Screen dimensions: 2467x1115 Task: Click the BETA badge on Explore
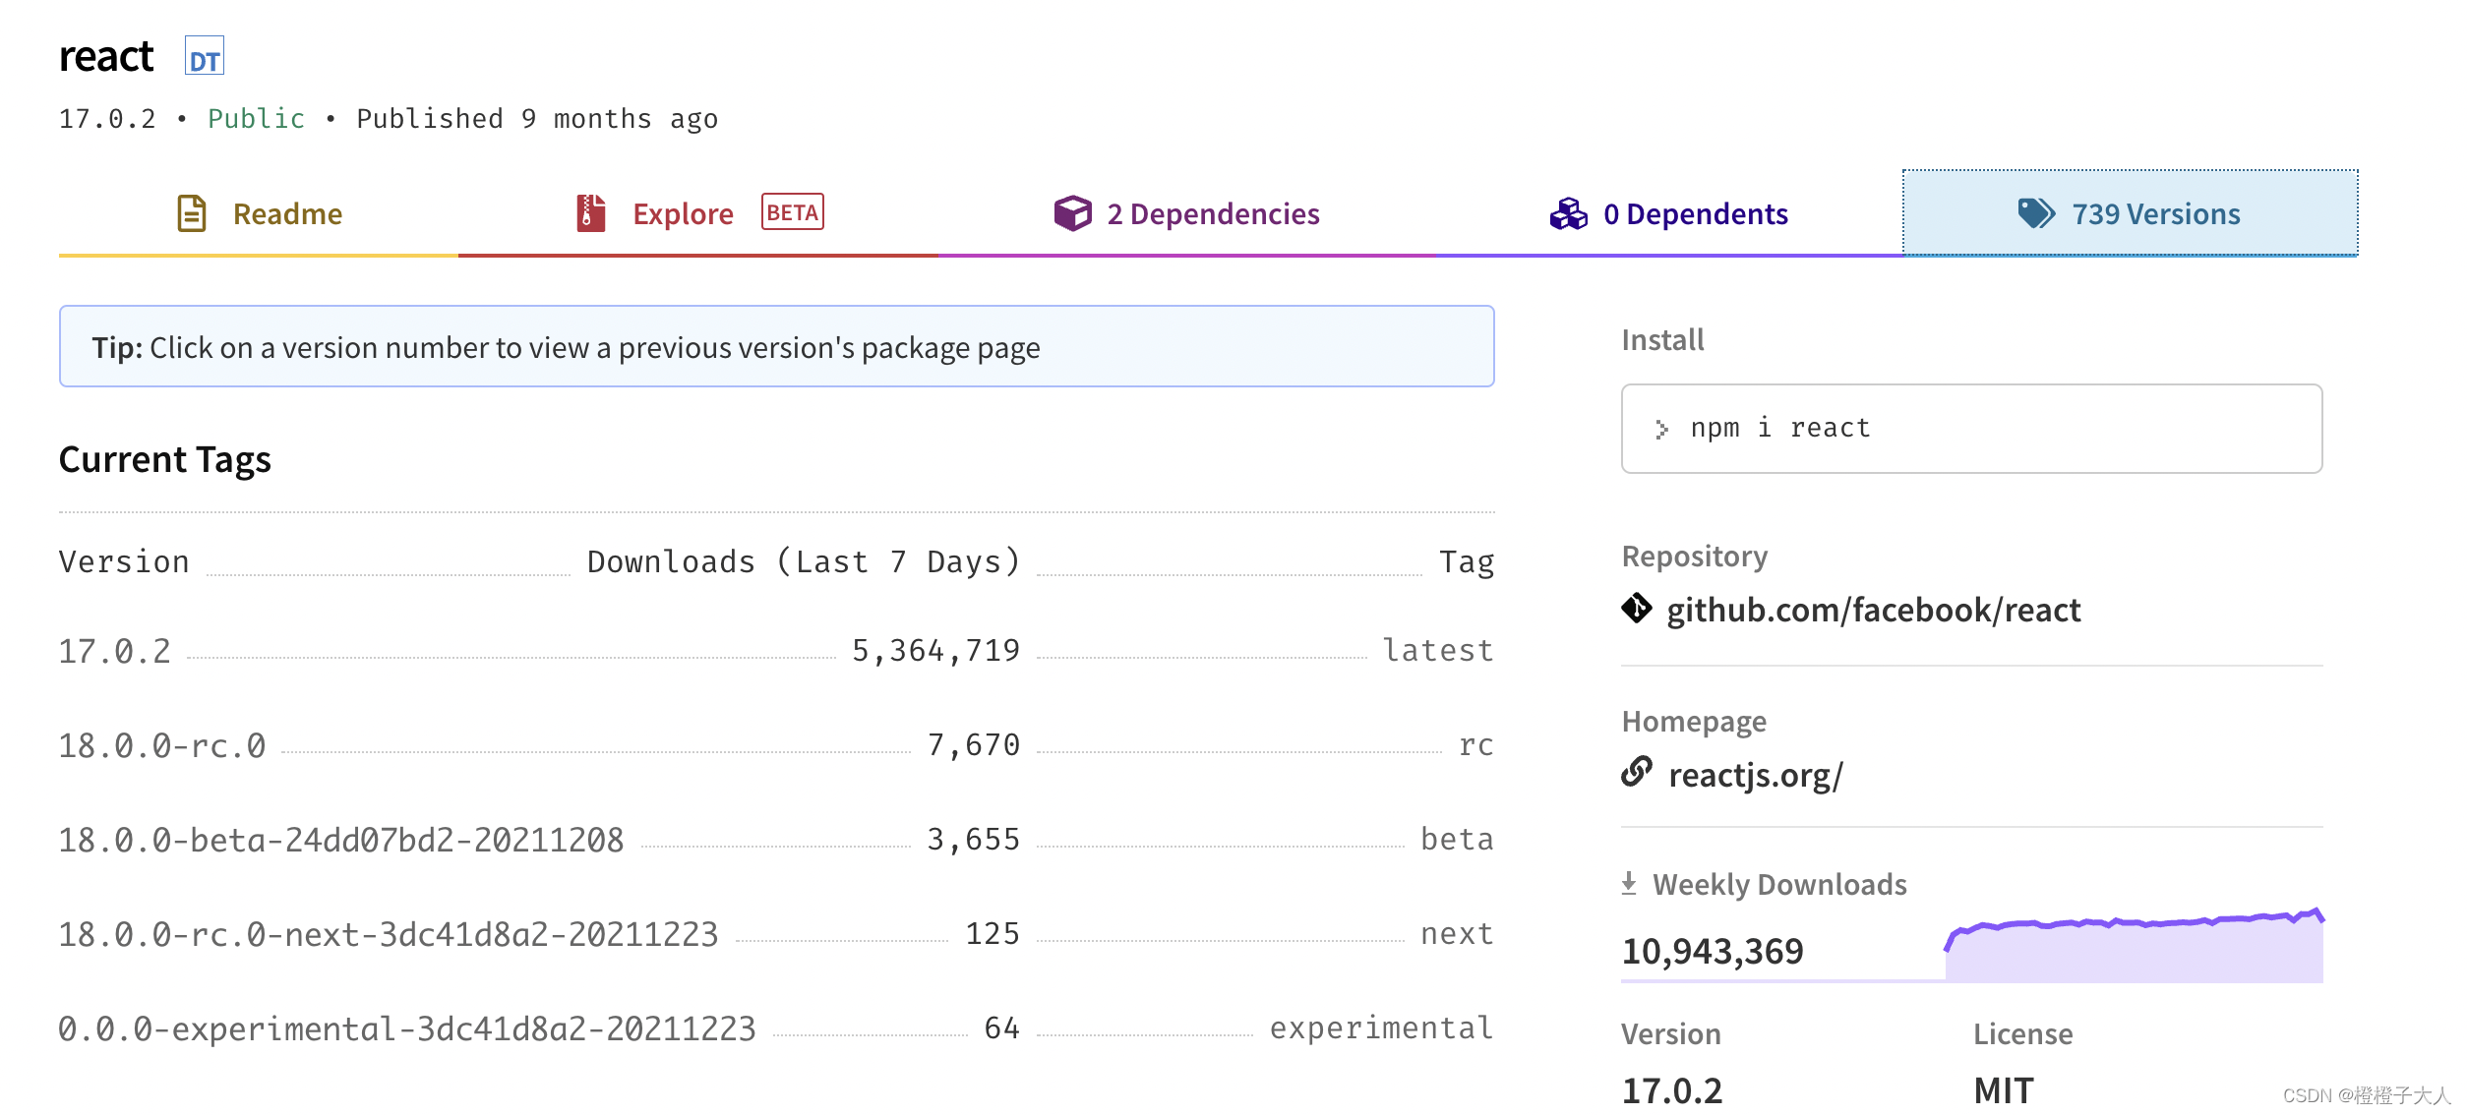click(x=793, y=211)
